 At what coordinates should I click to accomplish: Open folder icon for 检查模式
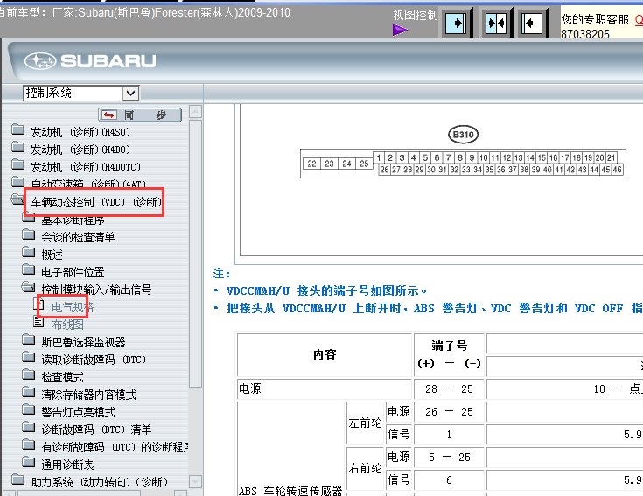[x=28, y=374]
